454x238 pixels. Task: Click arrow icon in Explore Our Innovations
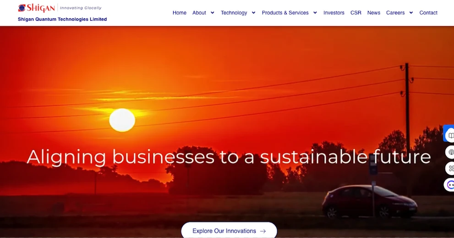[263, 231]
